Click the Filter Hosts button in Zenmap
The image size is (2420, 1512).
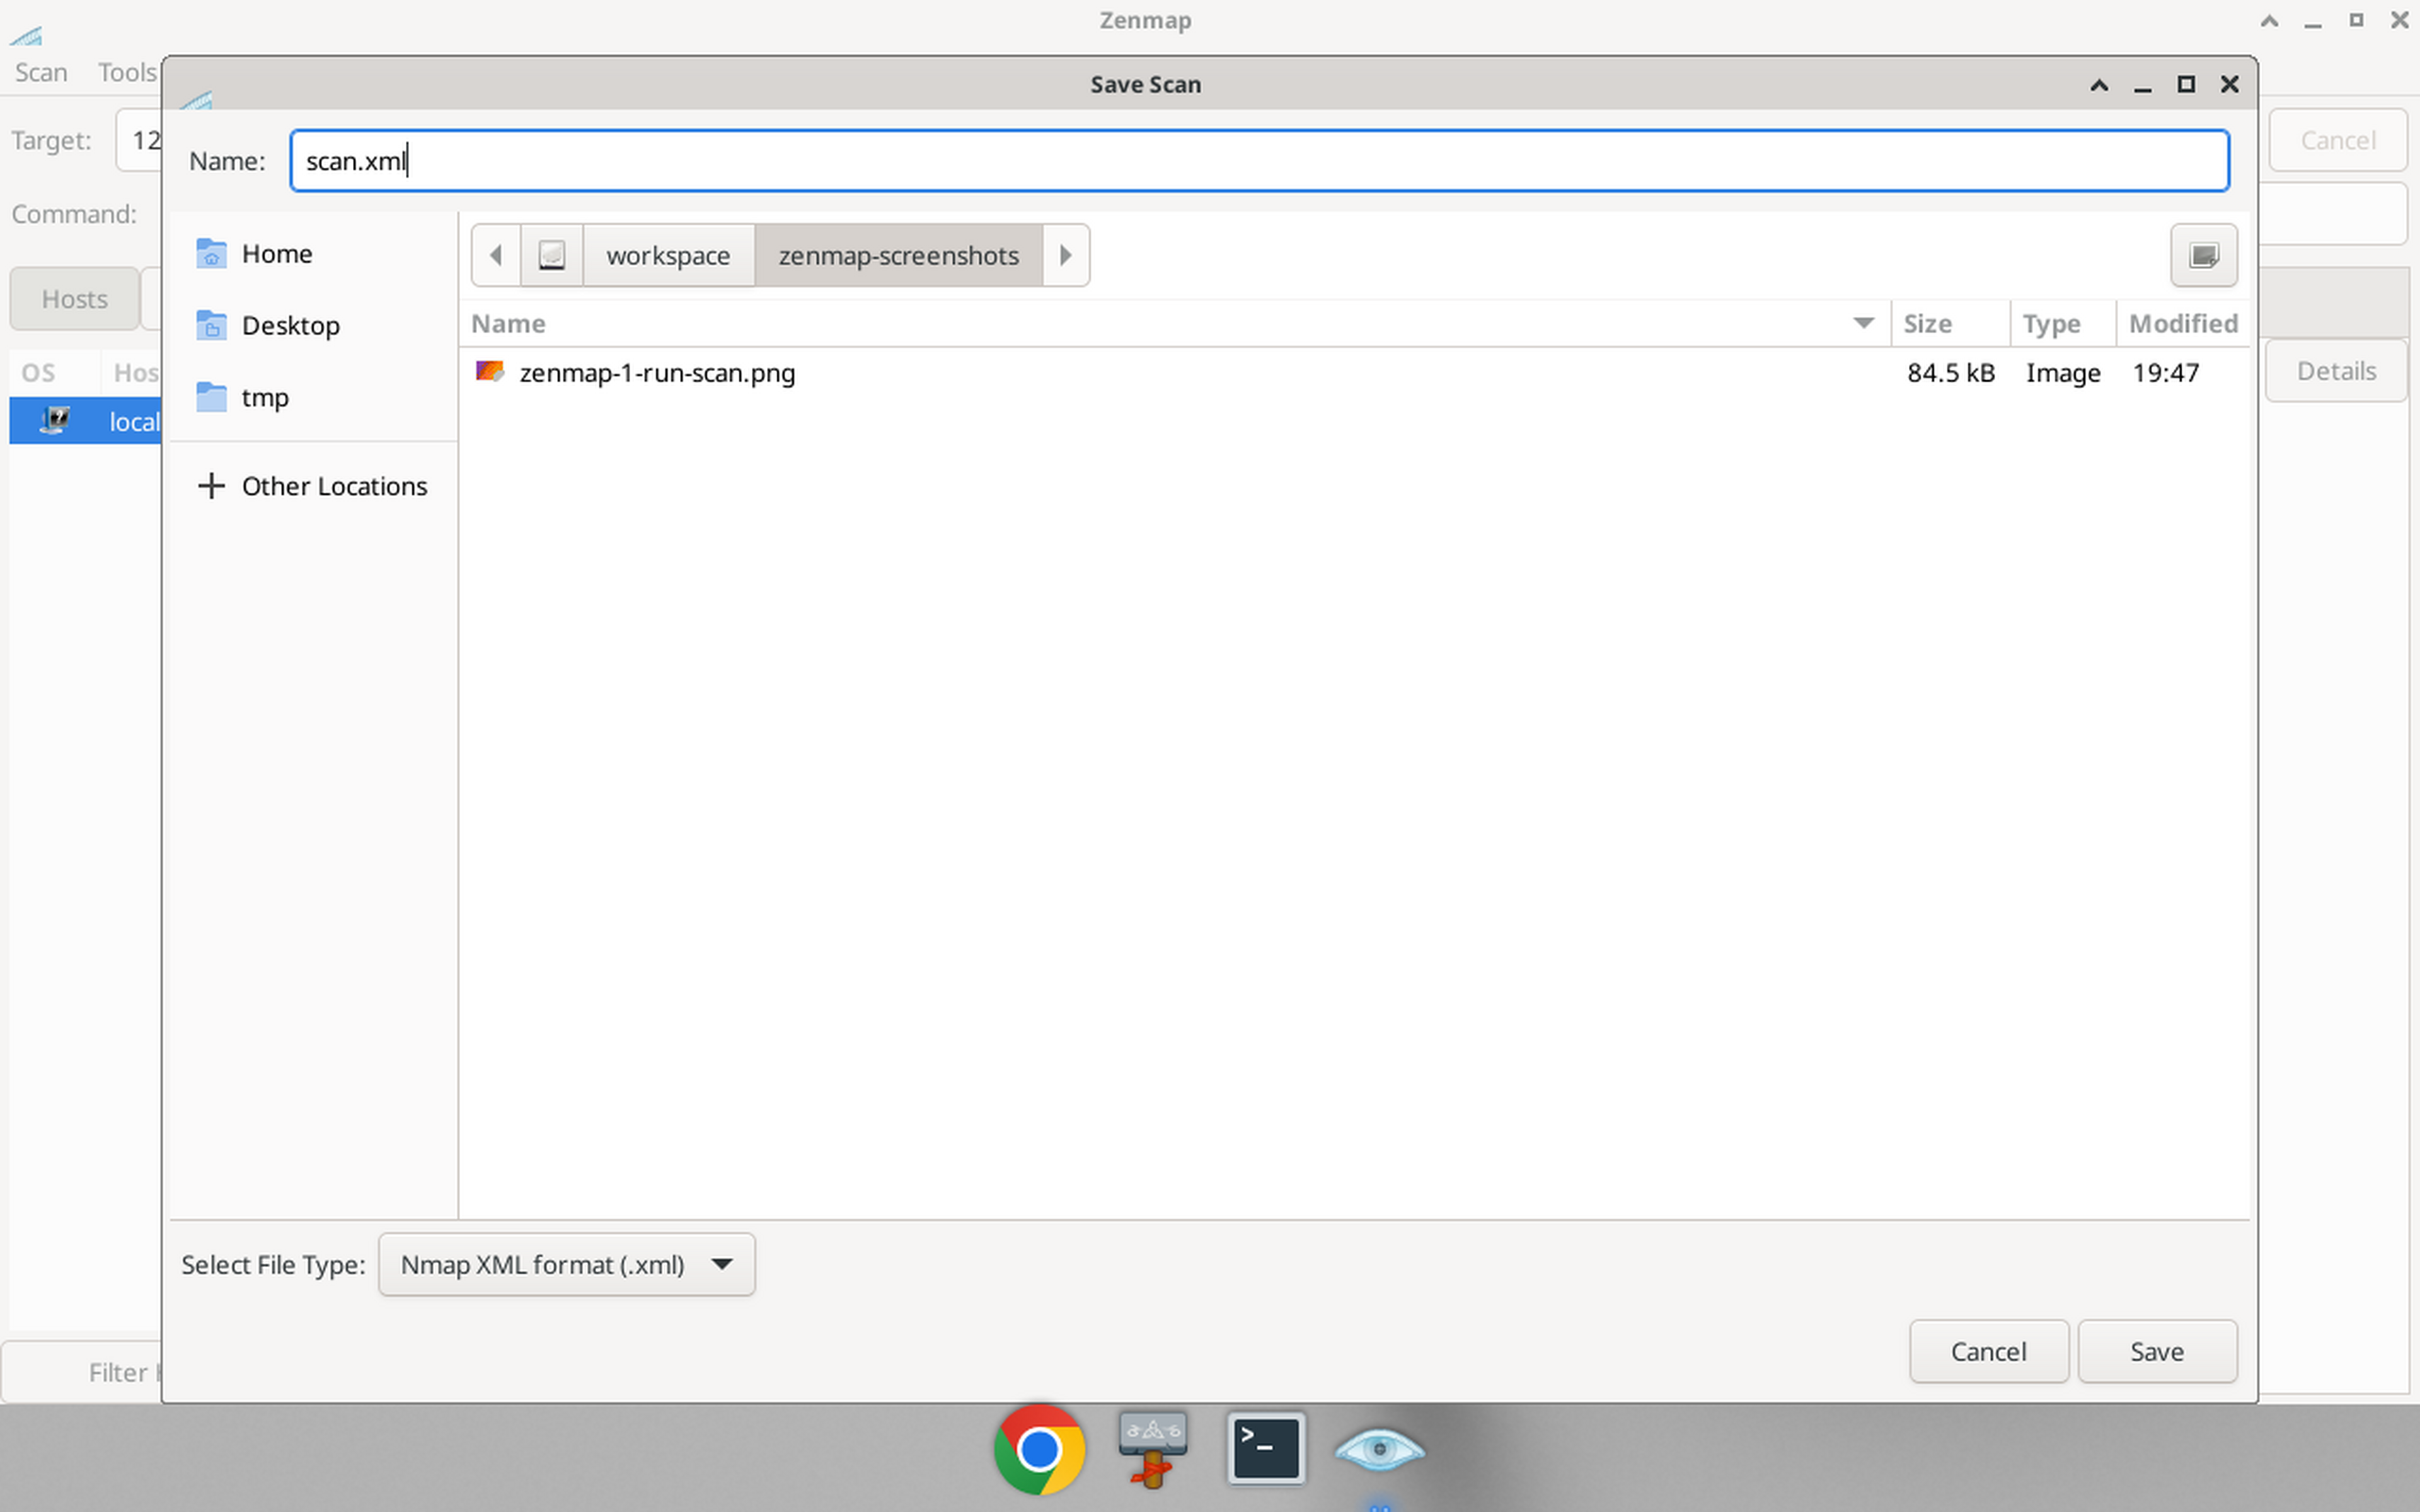(x=82, y=1372)
